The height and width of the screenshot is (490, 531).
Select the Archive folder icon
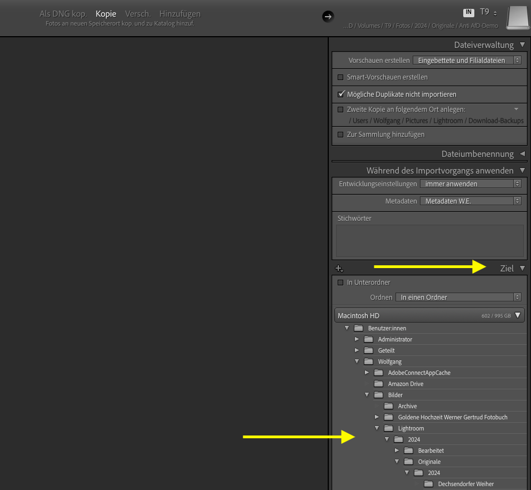click(389, 406)
